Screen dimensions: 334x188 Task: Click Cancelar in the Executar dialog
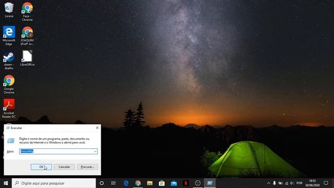click(64, 167)
